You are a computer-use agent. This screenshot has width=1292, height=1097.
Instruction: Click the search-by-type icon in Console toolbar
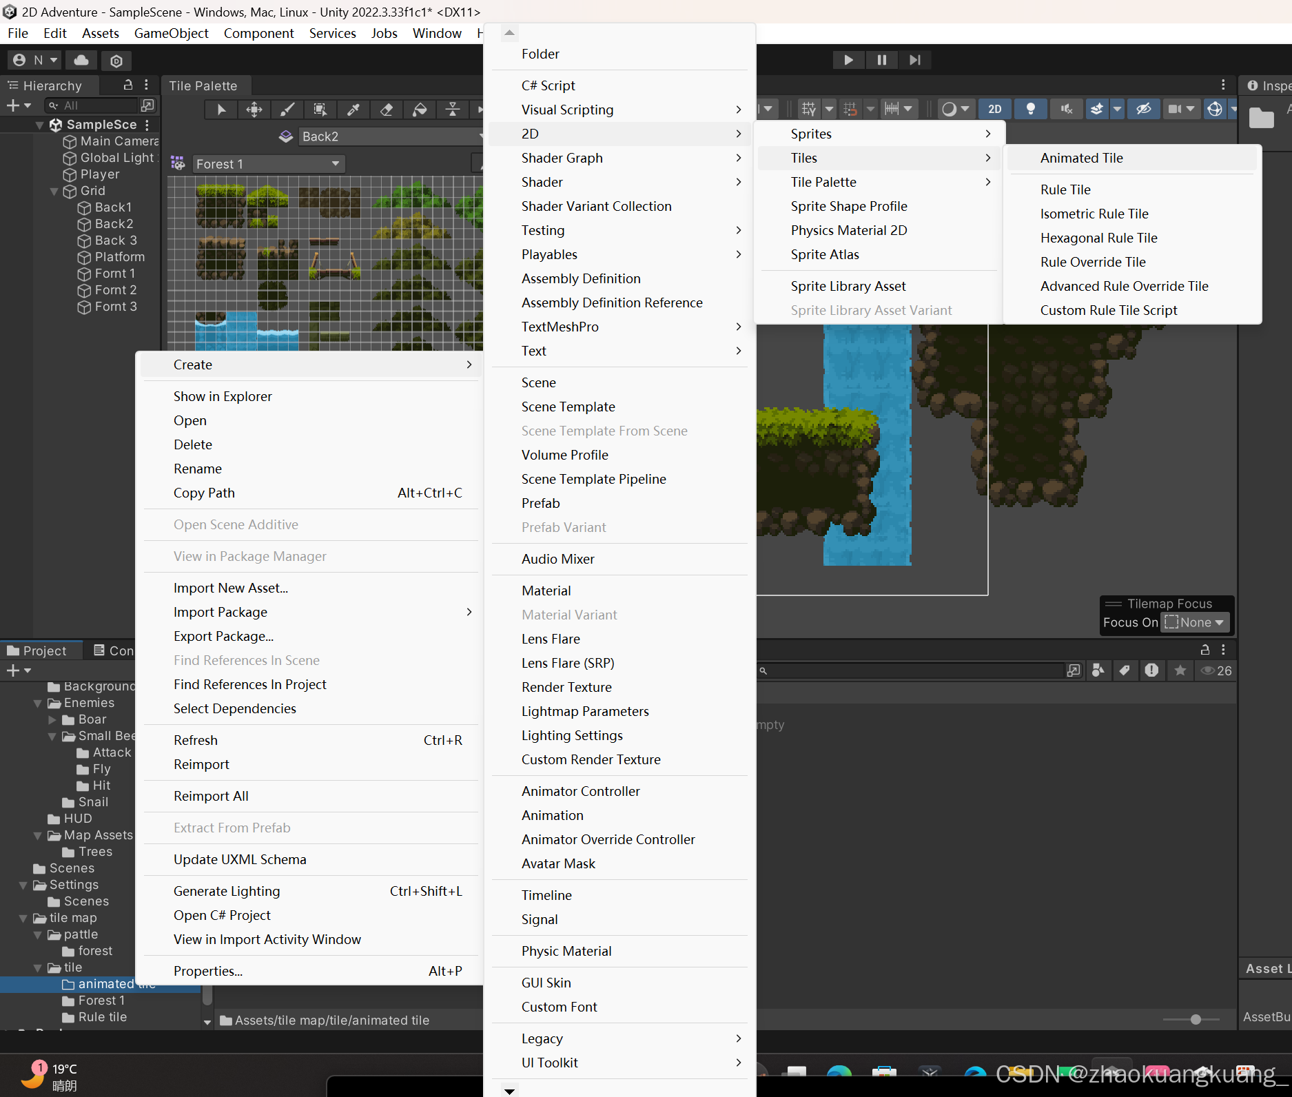coord(1098,670)
